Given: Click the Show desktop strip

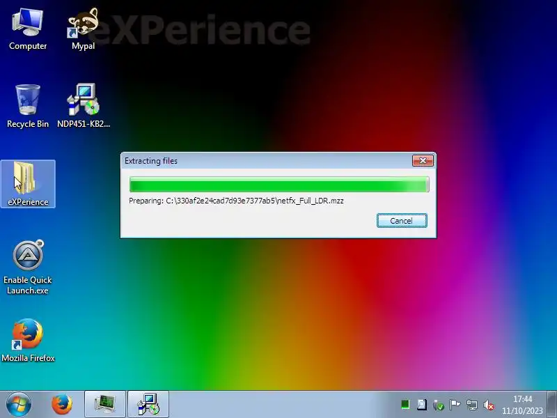Looking at the screenshot, I should tap(552, 404).
